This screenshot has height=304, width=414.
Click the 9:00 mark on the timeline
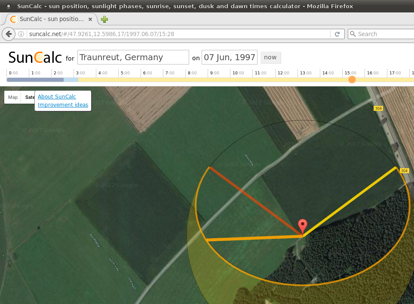click(214, 73)
